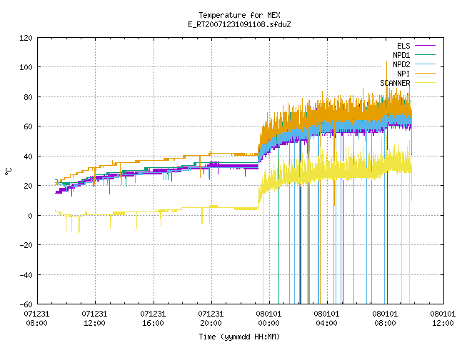Viewport: 457px width, 343px height.
Task: Click the NPD2 legend label
Action: [401, 64]
